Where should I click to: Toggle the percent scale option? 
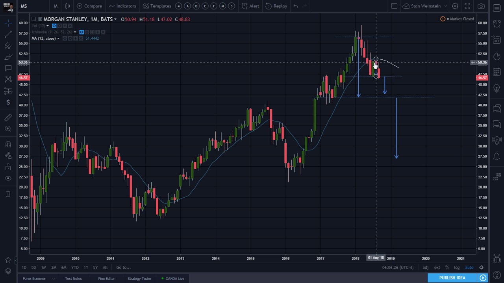click(x=447, y=267)
